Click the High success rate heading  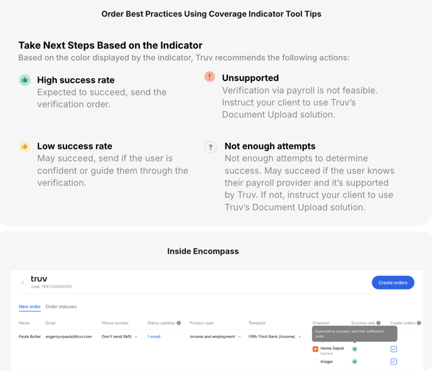pos(76,80)
